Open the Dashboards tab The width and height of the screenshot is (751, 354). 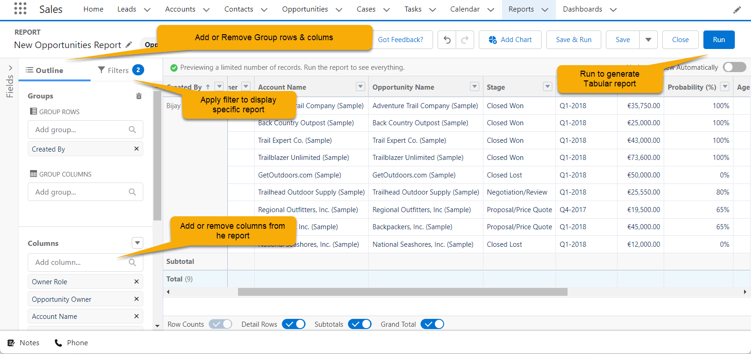pyautogui.click(x=582, y=9)
